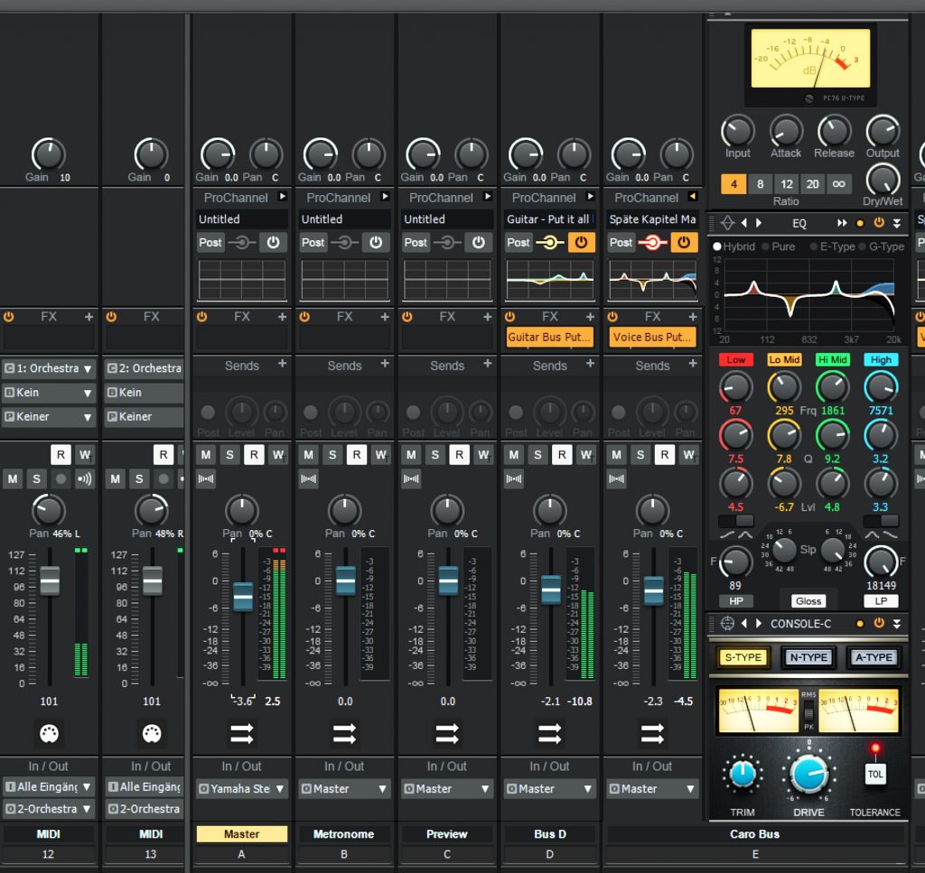The height and width of the screenshot is (873, 925).
Task: Solo the Bus D strip
Action: pos(538,455)
